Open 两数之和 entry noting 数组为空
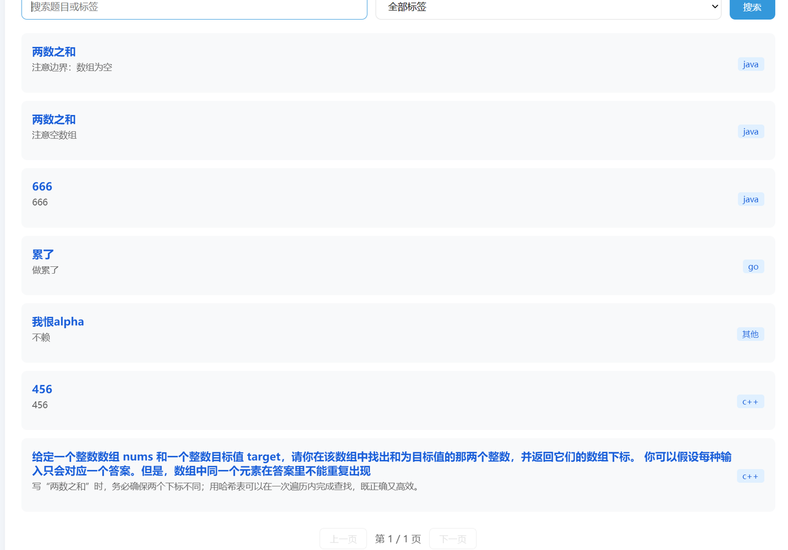788x550 pixels. point(54,52)
